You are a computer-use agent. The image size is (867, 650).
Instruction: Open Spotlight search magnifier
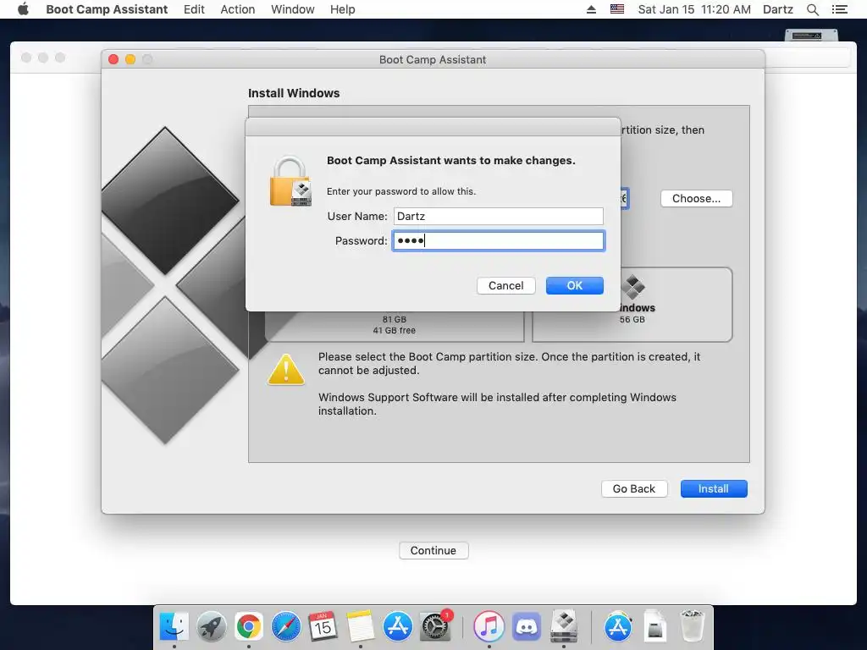(x=812, y=9)
